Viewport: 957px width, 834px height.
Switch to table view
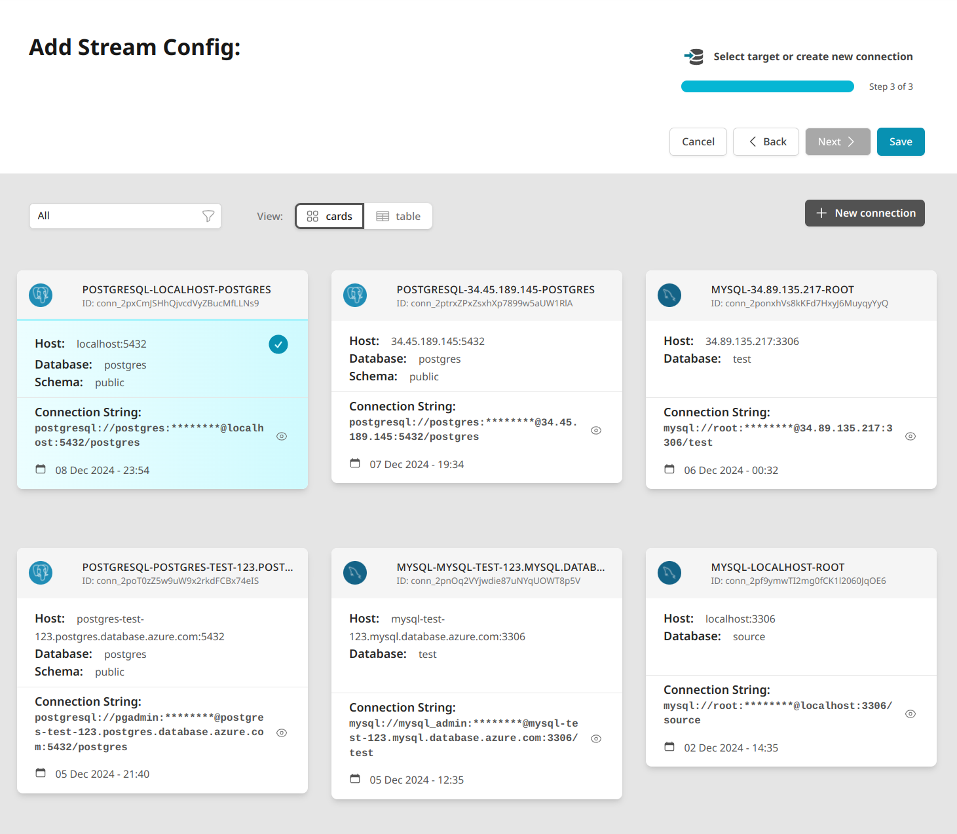(x=398, y=216)
